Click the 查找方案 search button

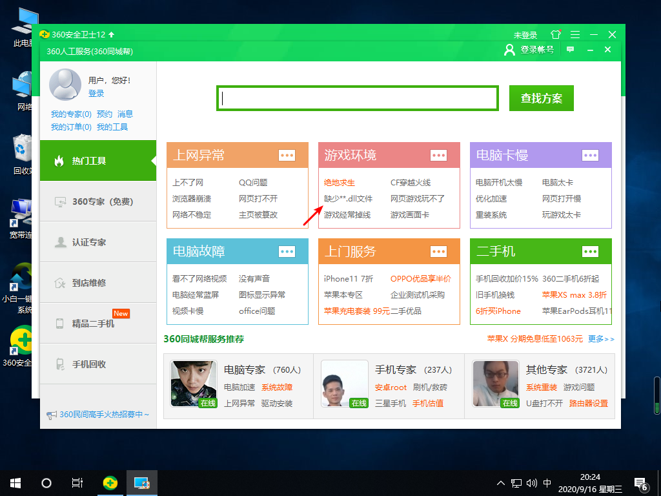click(x=541, y=98)
